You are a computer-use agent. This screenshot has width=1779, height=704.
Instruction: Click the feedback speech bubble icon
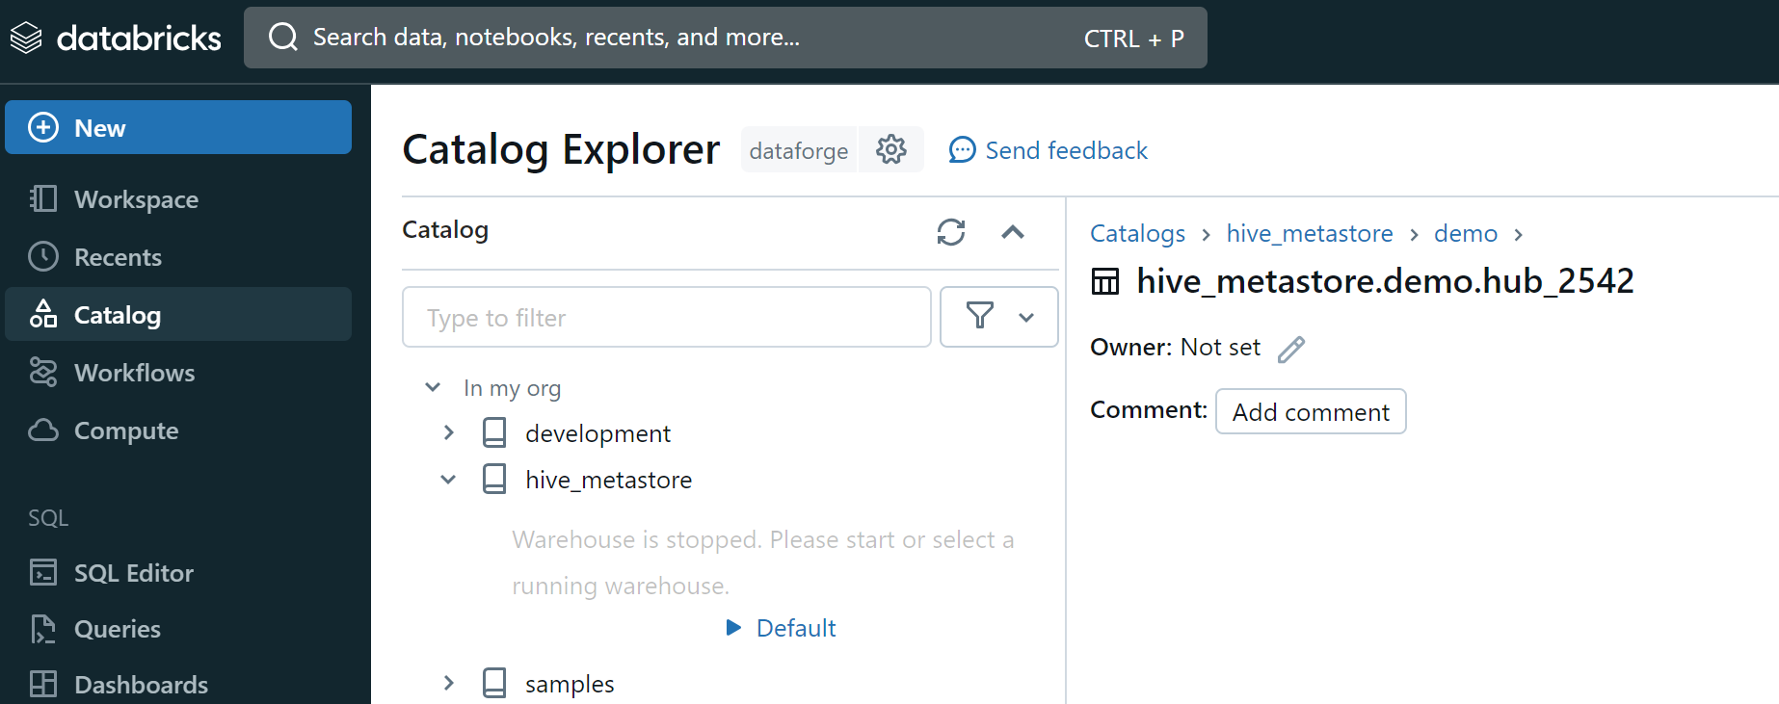pos(962,150)
